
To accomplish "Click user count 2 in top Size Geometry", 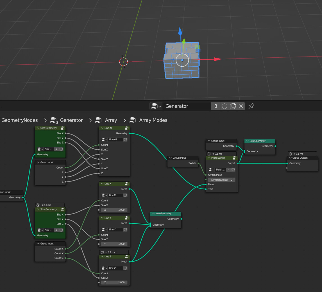I will pos(57,149).
